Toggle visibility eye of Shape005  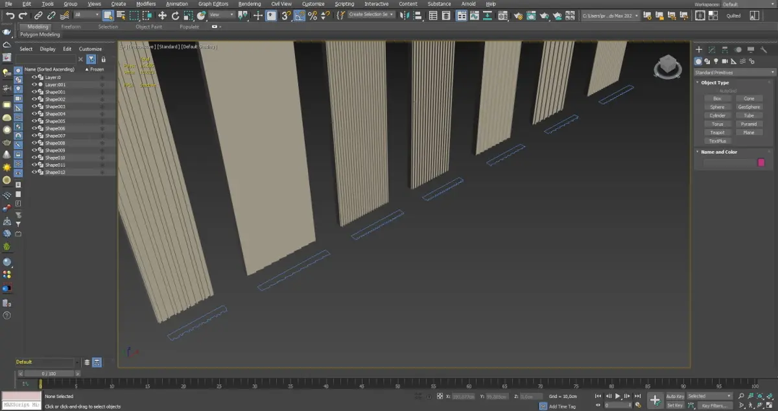pos(35,121)
